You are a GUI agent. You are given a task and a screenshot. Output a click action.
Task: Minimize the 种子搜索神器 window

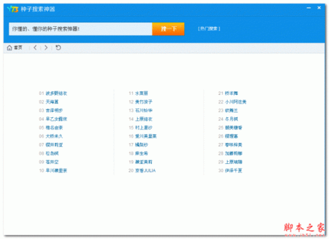click(x=309, y=8)
